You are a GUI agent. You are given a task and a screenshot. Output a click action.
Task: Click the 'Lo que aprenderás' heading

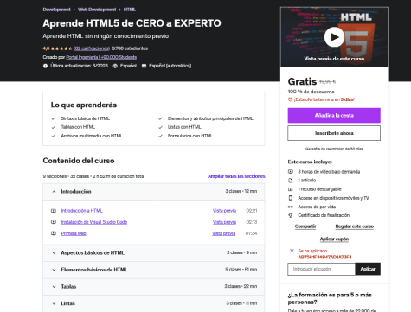click(84, 105)
